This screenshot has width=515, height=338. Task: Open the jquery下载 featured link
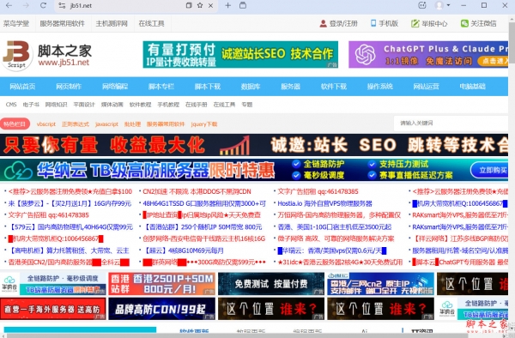pyautogui.click(x=204, y=124)
